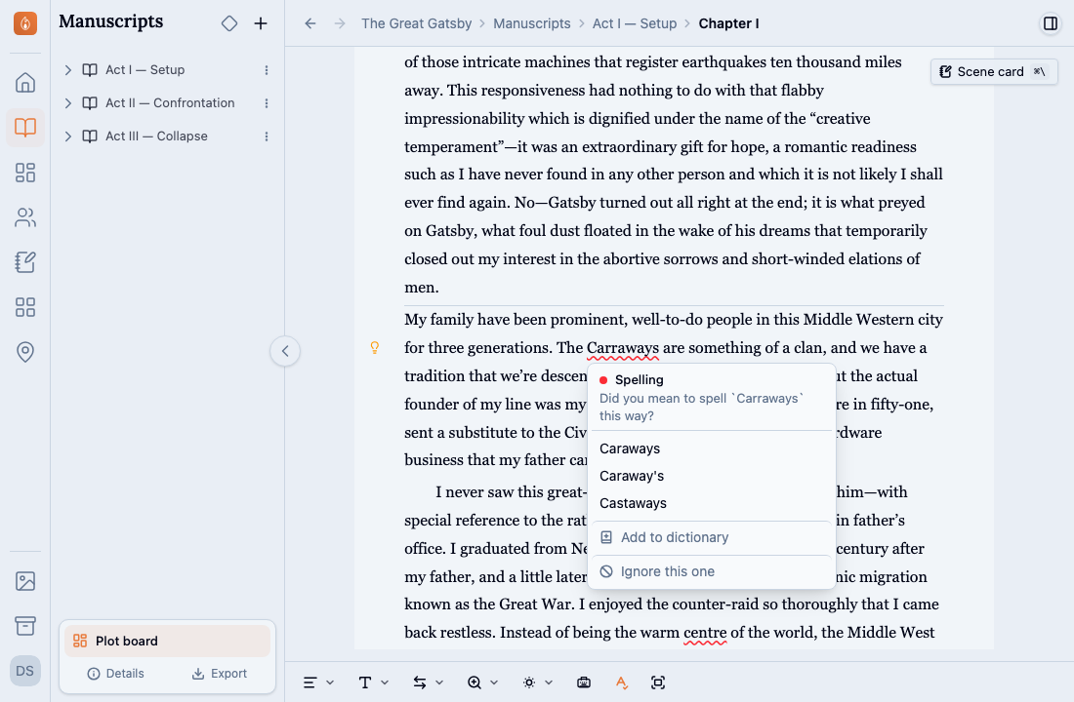
Task: Expand the Act II — Confrontation chevron
Action: (67, 103)
